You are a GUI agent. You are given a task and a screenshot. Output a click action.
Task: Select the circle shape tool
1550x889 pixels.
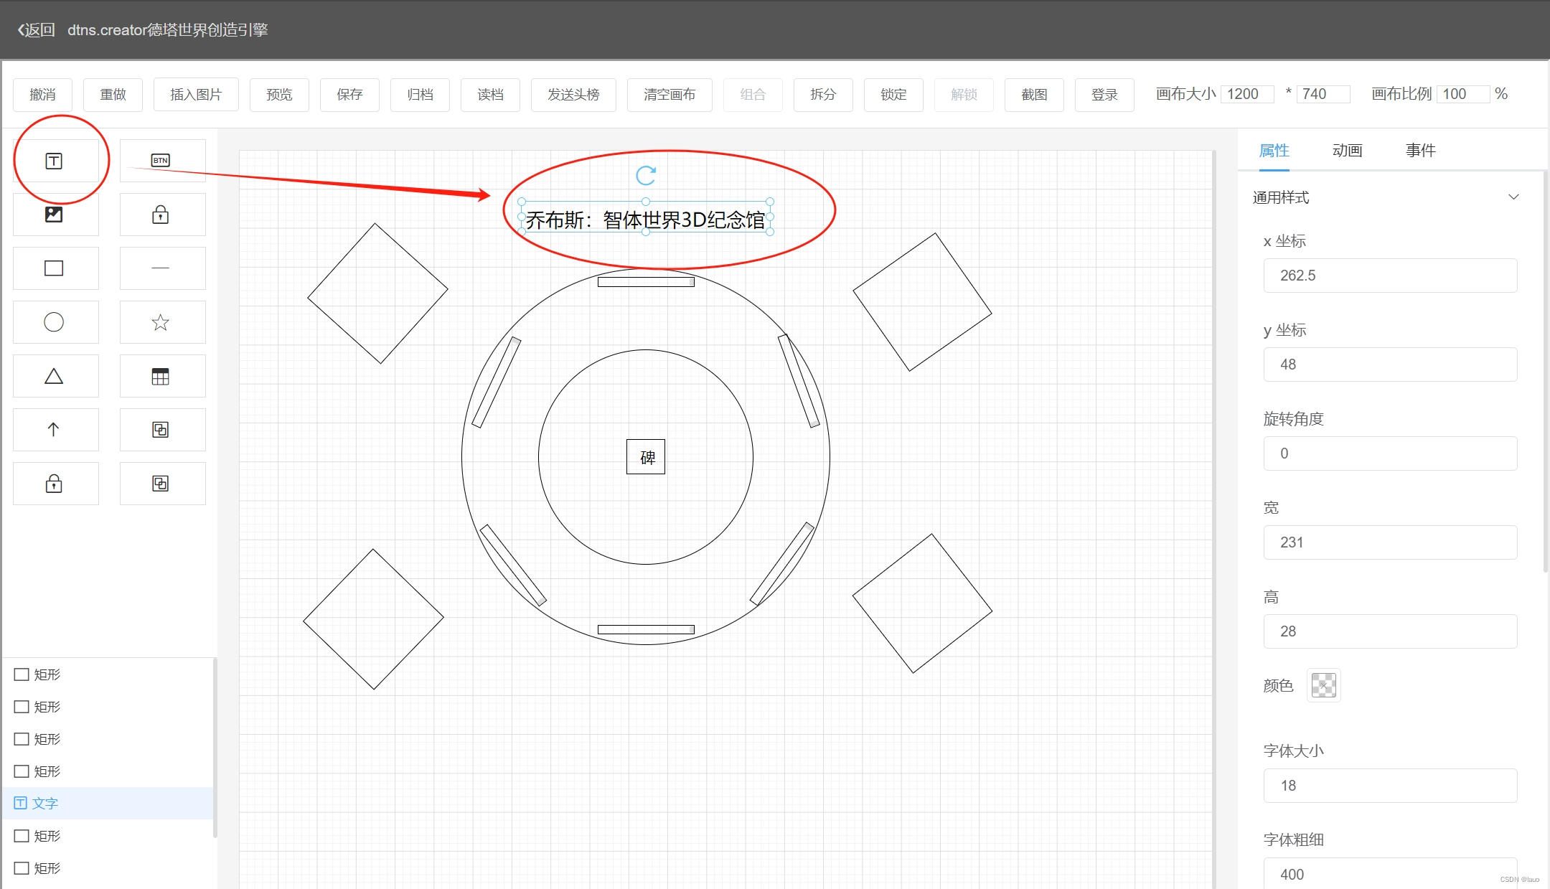pyautogui.click(x=55, y=322)
